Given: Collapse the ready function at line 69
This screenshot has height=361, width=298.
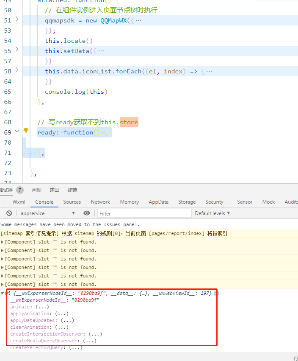Looking at the screenshot, I should click(x=17, y=131).
